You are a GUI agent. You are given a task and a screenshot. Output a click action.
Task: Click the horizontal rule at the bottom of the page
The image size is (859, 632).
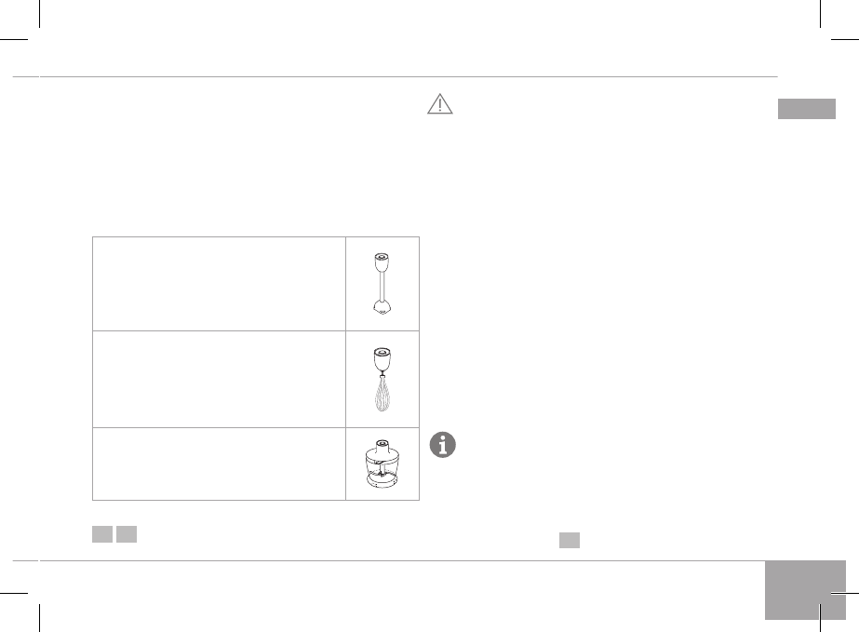click(409, 560)
